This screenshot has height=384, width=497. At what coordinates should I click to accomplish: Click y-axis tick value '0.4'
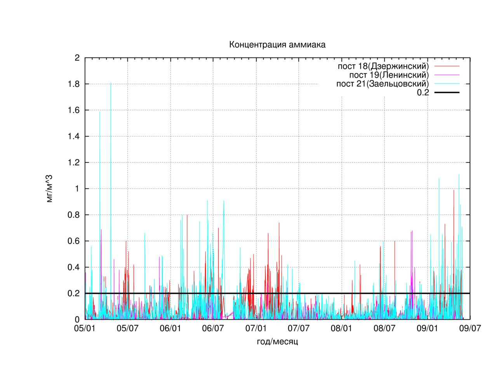[73, 267]
